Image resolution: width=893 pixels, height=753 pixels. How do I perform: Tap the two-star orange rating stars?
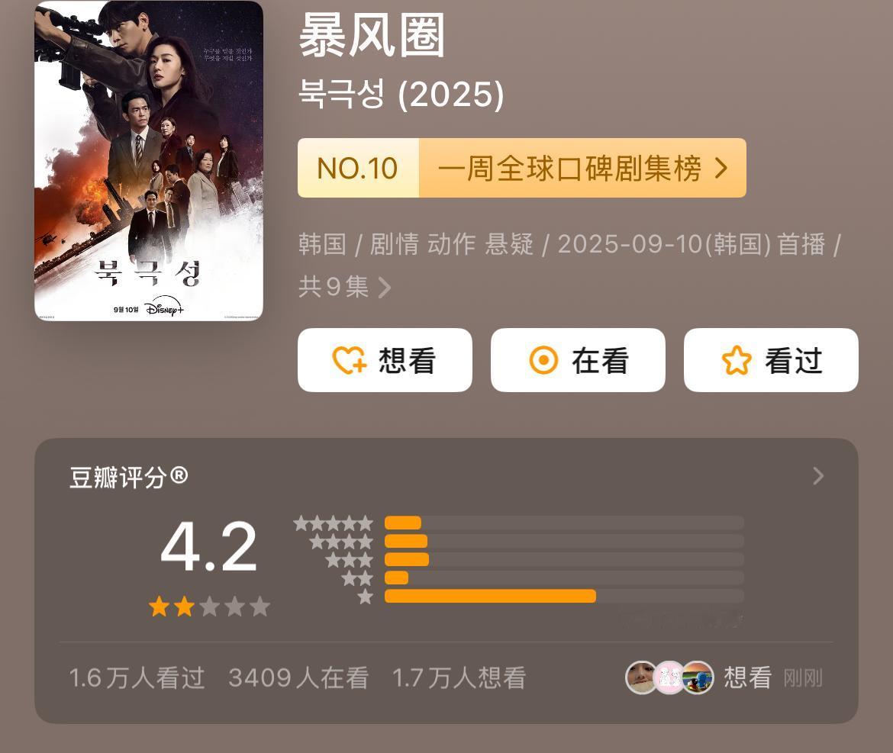point(172,607)
